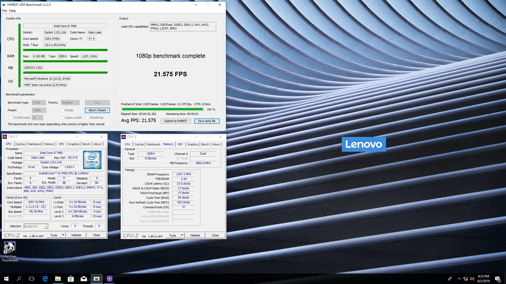
Task: Open taskbar search magnifier
Action: point(19,279)
